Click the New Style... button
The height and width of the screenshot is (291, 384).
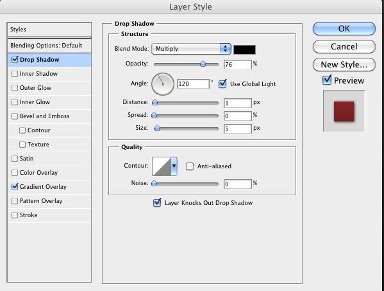pyautogui.click(x=344, y=64)
